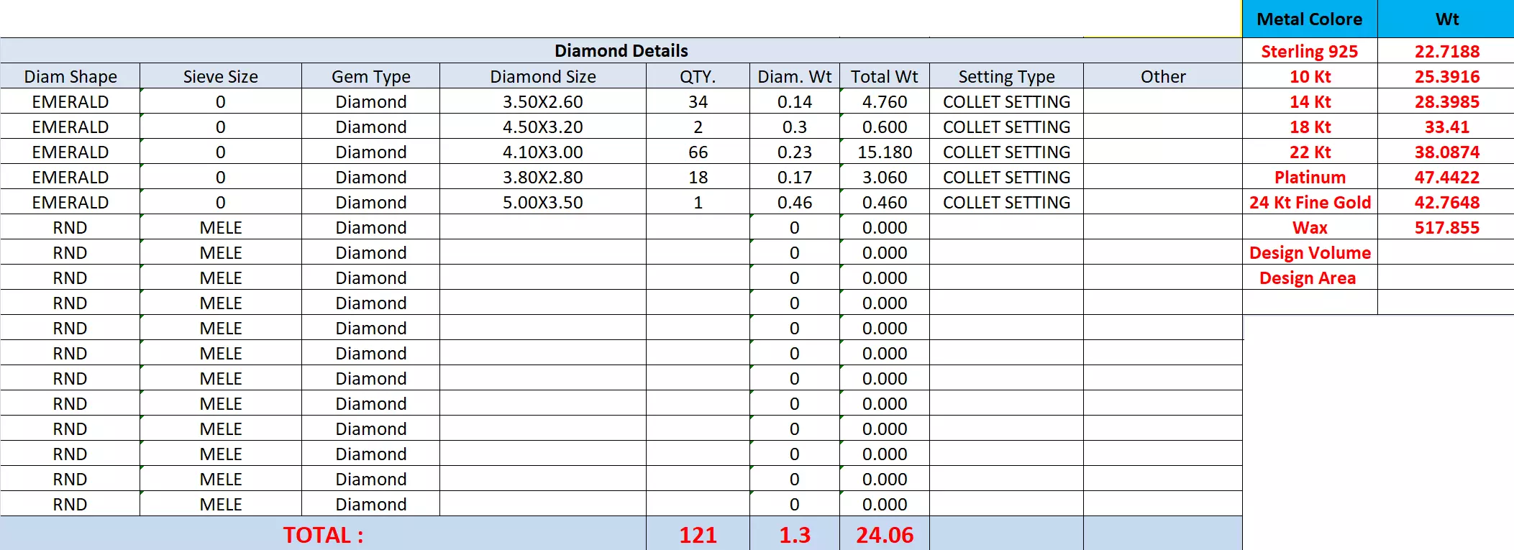Select the Design Area label
The height and width of the screenshot is (550, 1514).
[x=1310, y=278]
